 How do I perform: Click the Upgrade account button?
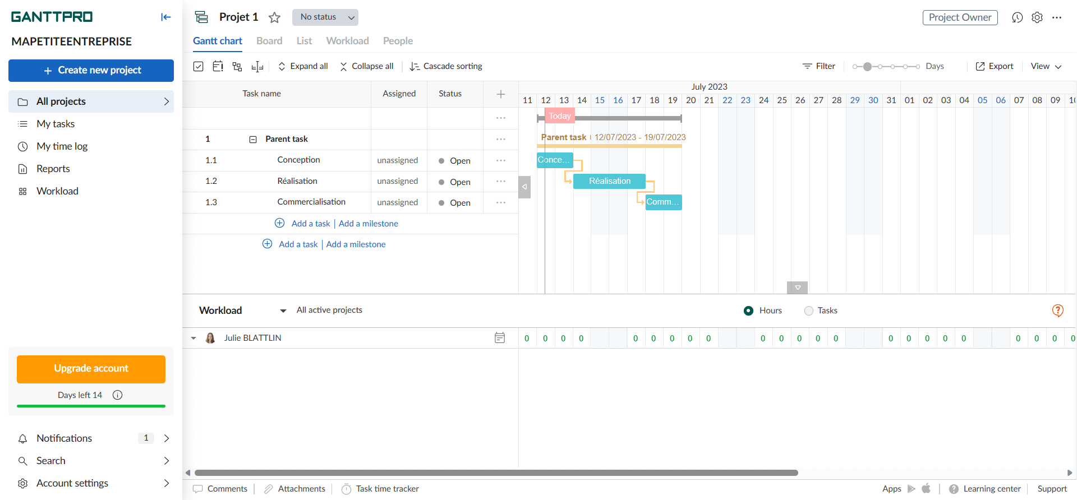(91, 369)
